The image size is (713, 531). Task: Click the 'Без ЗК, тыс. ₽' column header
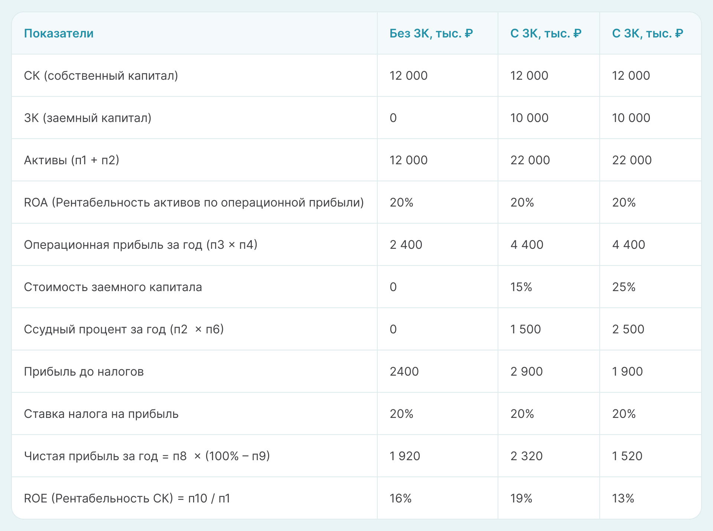coord(431,33)
